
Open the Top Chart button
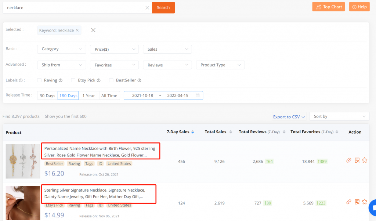[x=328, y=7]
